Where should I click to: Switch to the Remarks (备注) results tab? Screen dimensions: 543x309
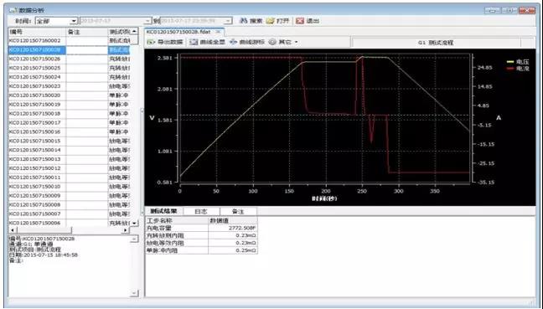(238, 211)
